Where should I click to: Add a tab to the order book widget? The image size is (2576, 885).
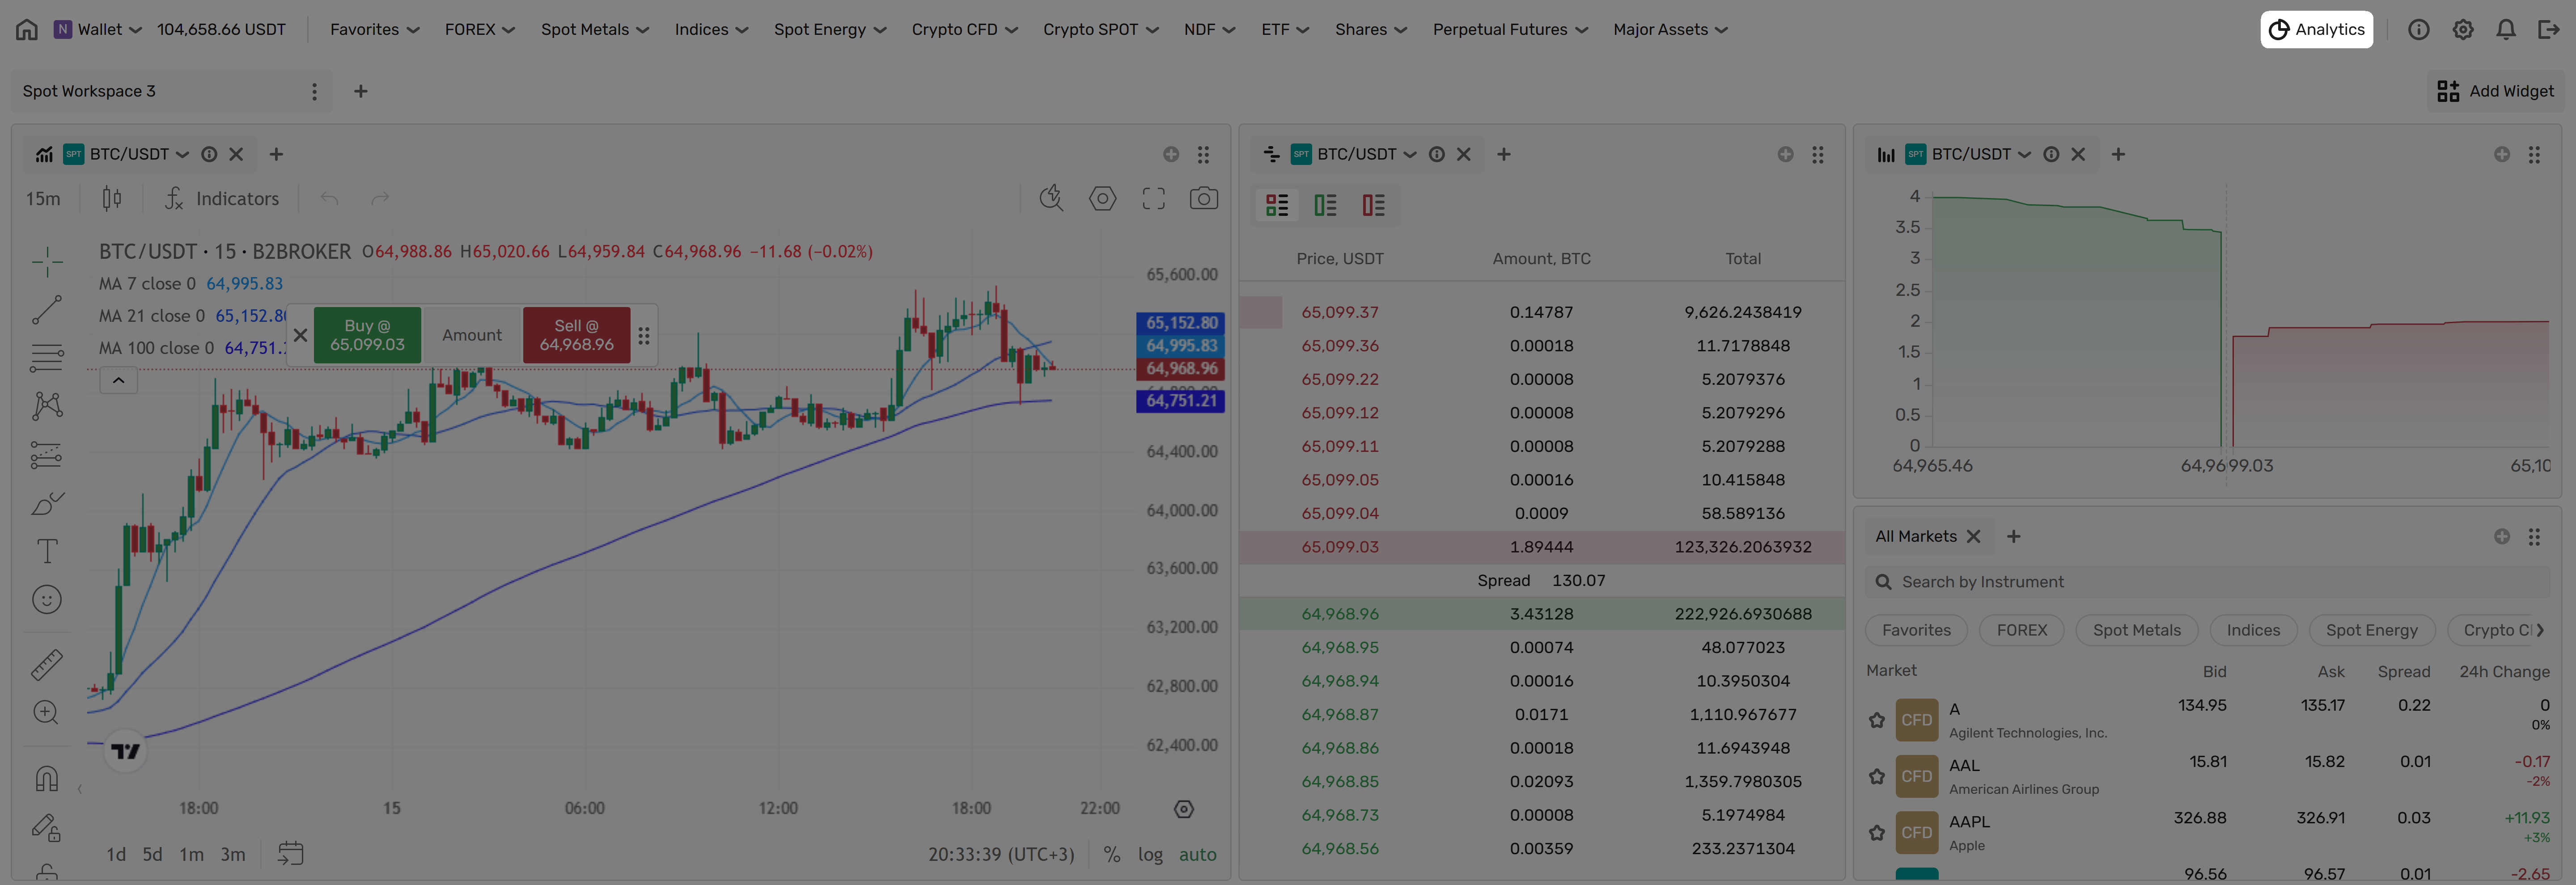[x=1503, y=154]
